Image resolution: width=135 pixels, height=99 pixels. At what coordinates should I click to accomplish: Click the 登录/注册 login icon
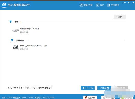81,5
